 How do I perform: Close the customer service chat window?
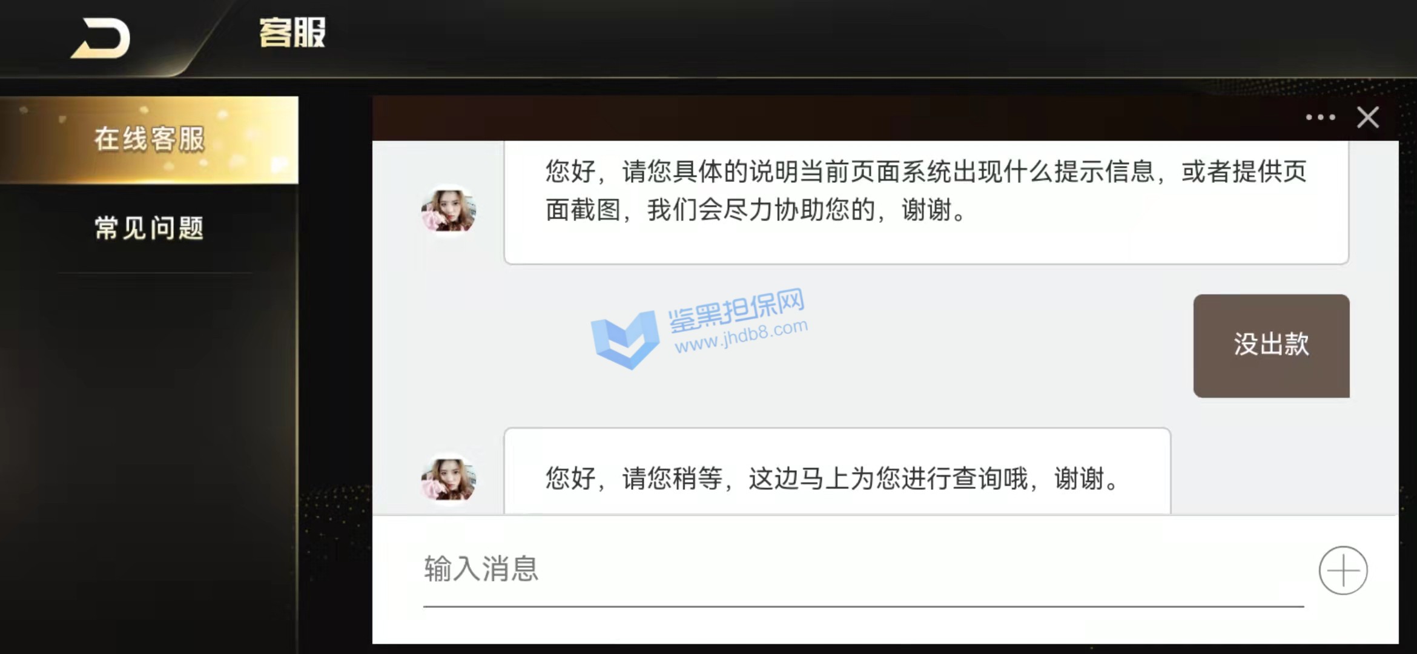(1368, 117)
